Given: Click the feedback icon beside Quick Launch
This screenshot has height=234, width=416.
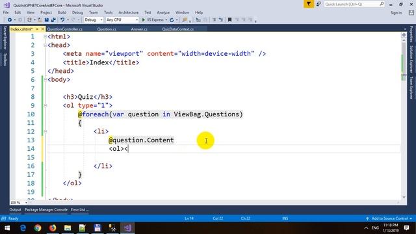Looking at the screenshot, I should (318, 5).
